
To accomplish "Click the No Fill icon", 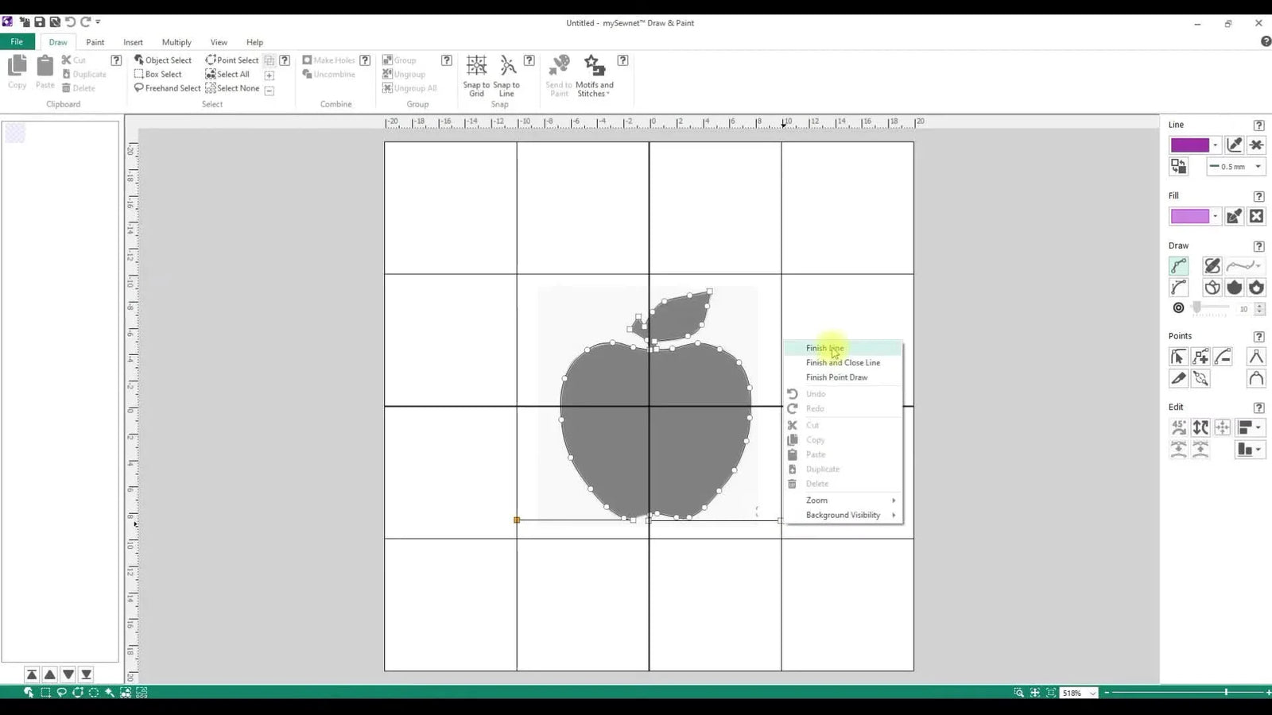I will tap(1256, 215).
